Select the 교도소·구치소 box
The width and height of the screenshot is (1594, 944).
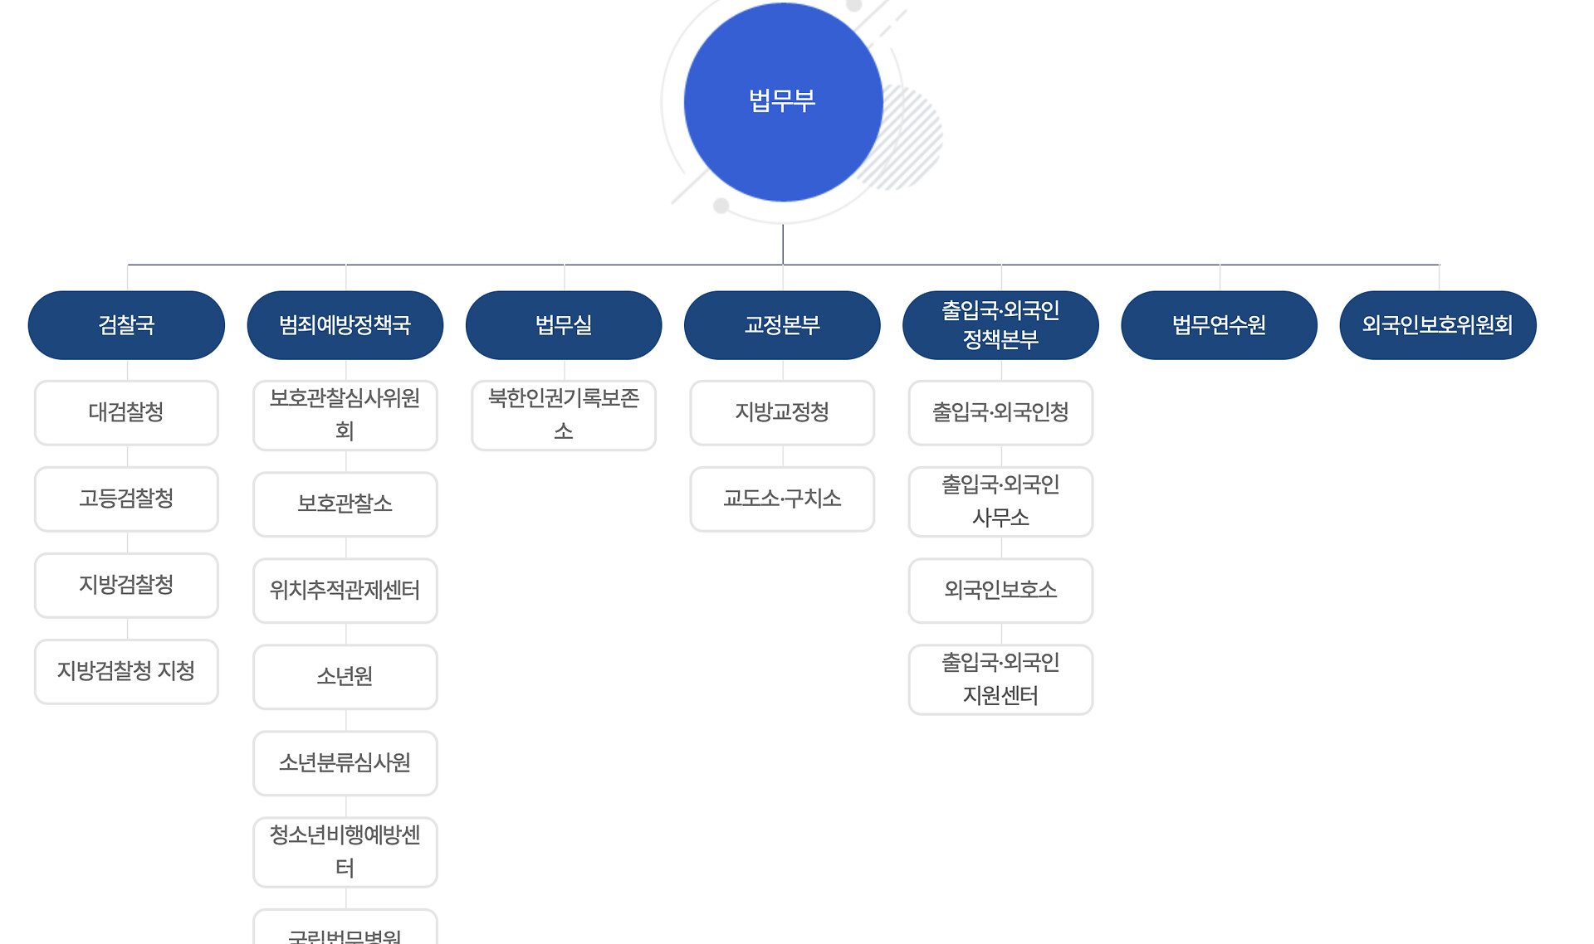point(781,499)
